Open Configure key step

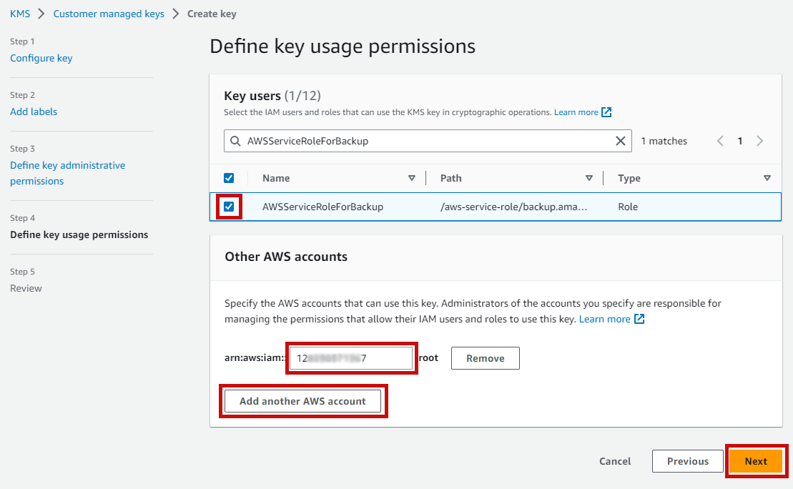[41, 58]
